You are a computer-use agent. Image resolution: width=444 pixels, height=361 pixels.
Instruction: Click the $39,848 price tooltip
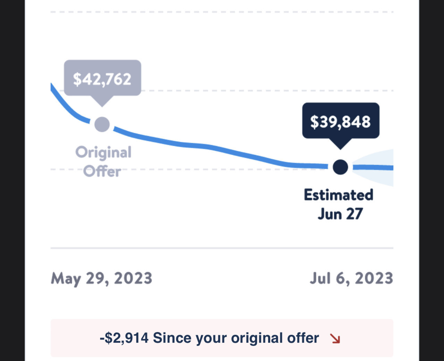click(341, 121)
